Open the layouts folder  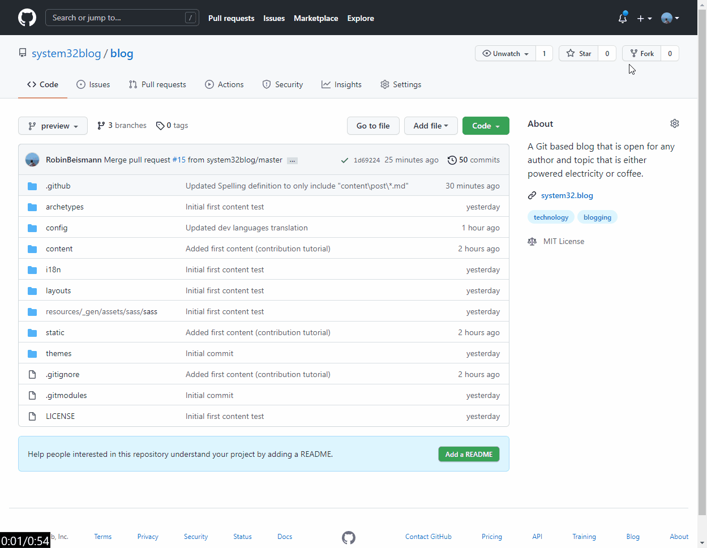[x=58, y=290]
